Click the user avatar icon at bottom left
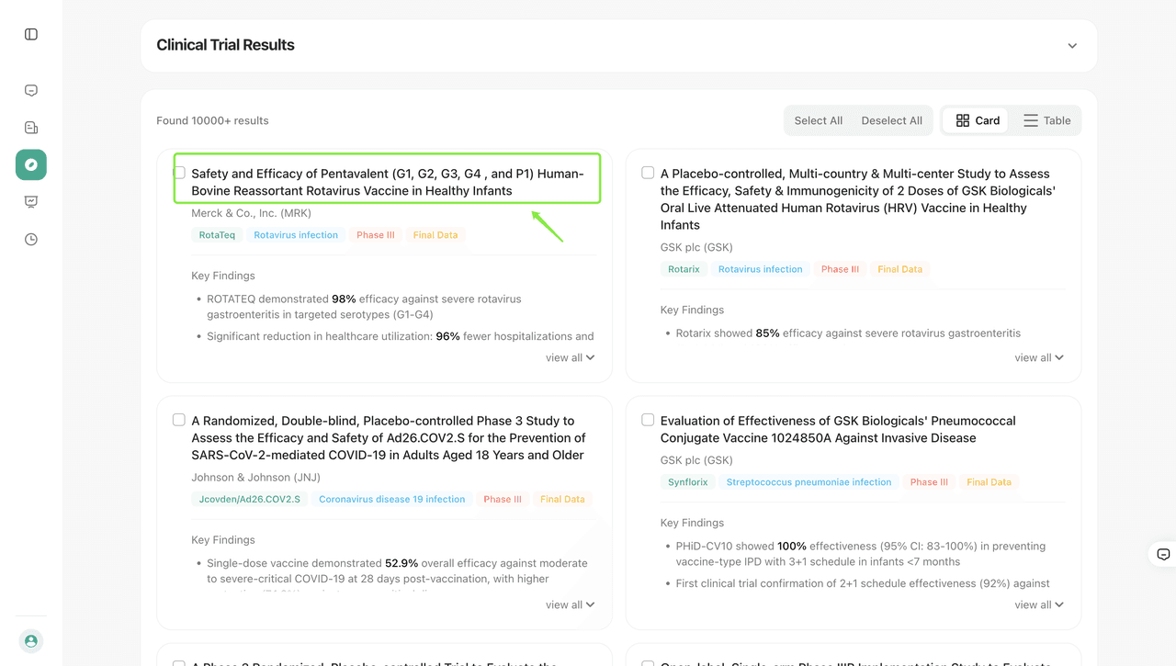1176x666 pixels. (x=30, y=640)
